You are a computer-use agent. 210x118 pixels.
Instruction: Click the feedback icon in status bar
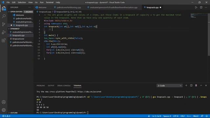[x=202, y=116]
